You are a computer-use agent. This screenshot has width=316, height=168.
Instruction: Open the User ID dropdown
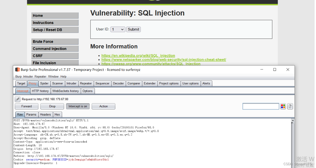[118, 29]
